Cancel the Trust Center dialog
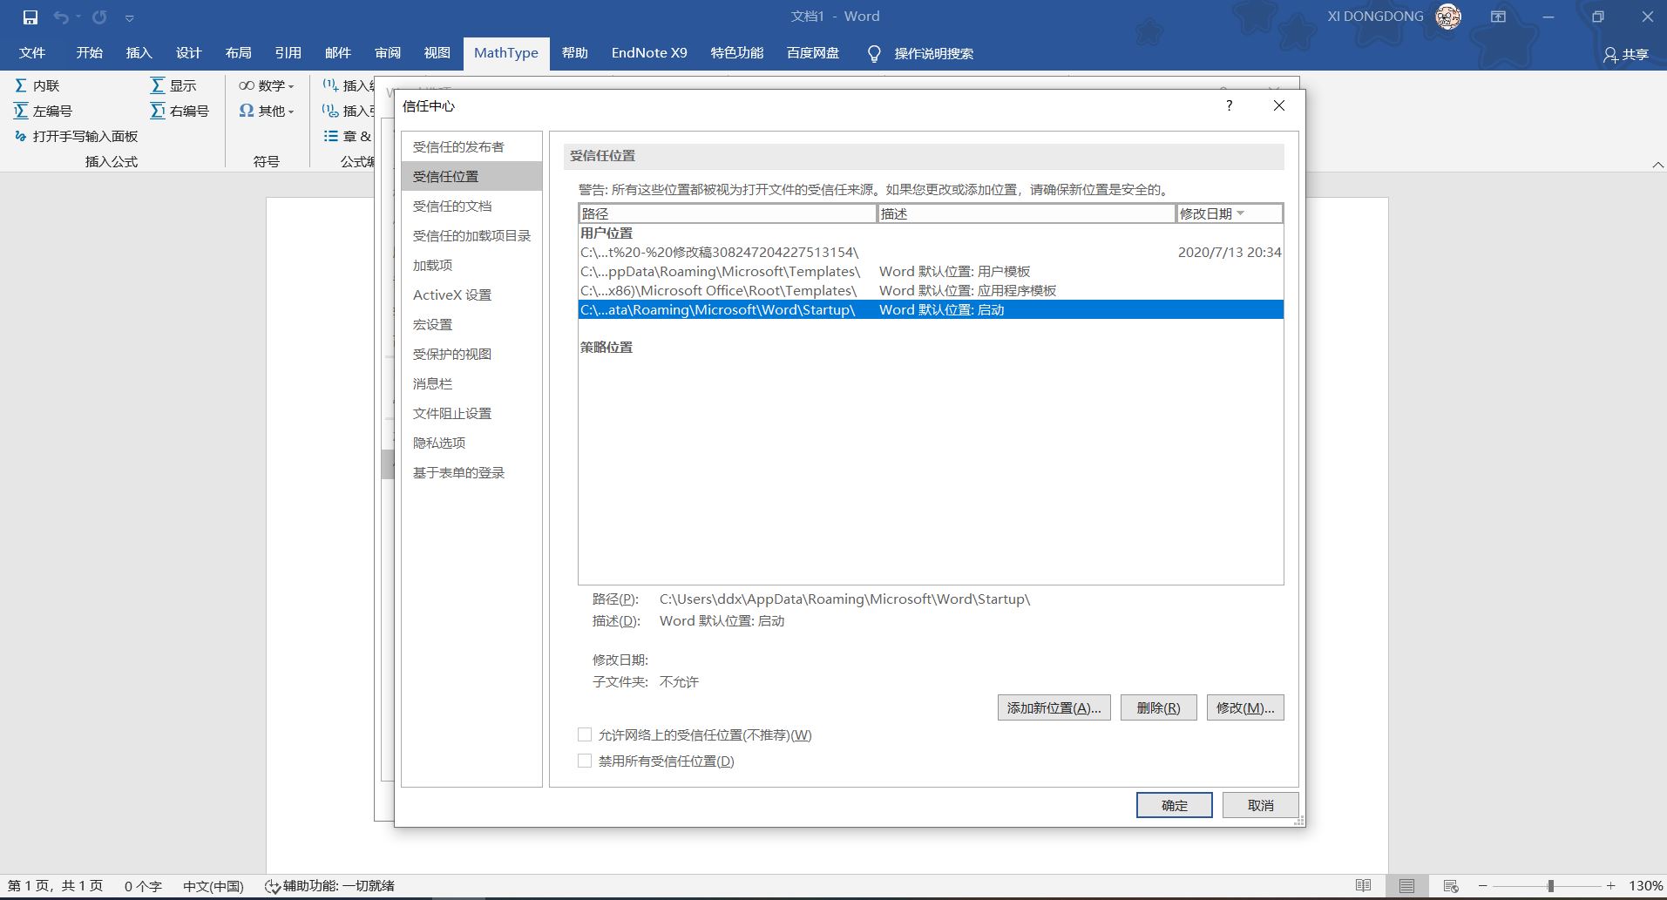The height and width of the screenshot is (900, 1667). pyautogui.click(x=1260, y=805)
